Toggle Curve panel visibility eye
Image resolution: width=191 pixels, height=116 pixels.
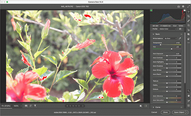[x=181, y=107]
